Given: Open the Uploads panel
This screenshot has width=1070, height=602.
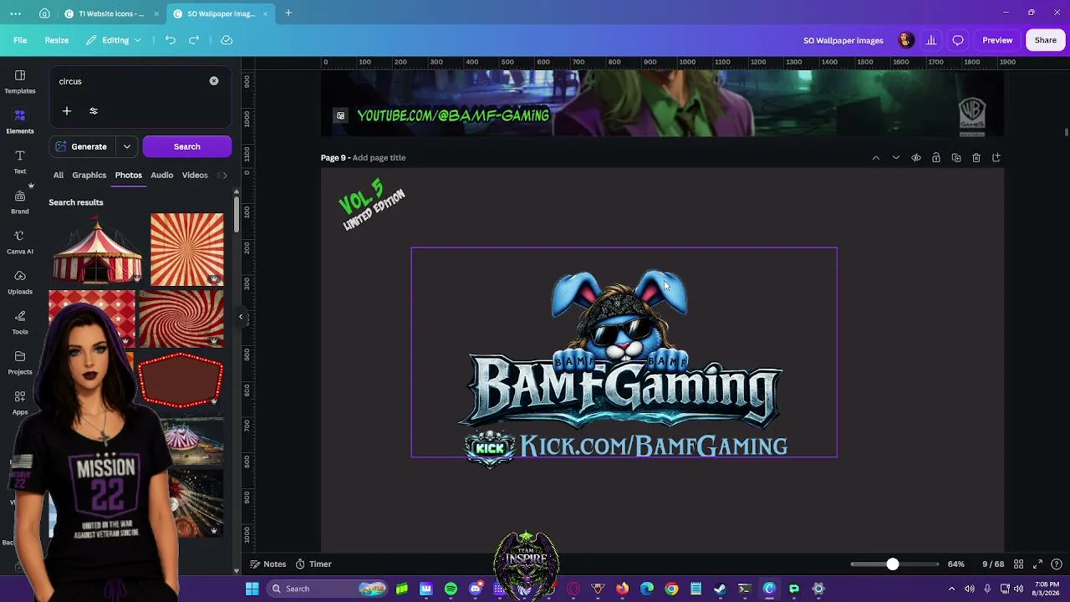Looking at the screenshot, I should 20,282.
